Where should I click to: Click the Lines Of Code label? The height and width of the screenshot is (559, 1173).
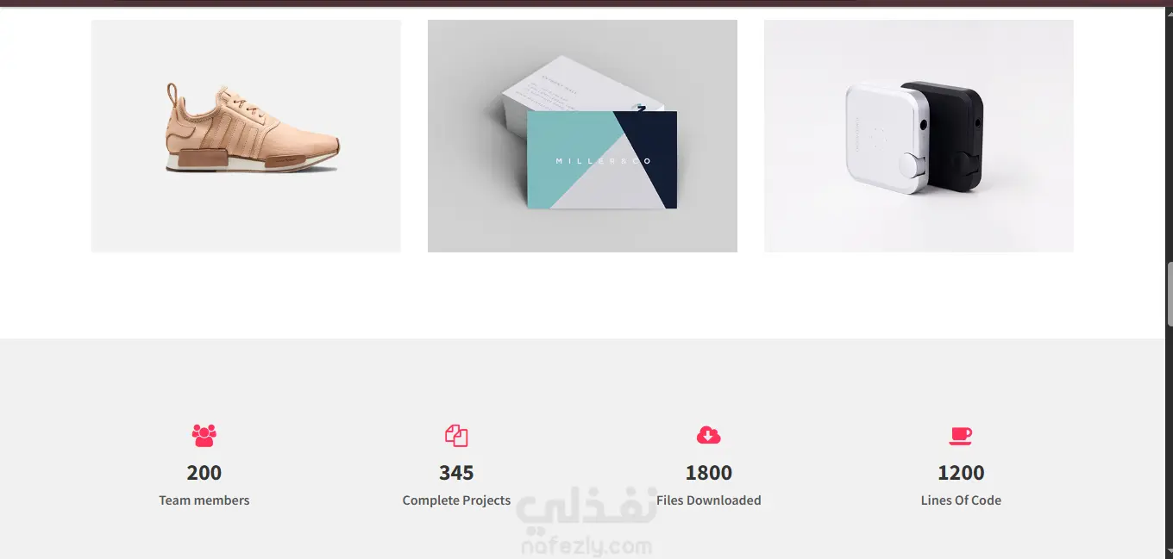961,500
